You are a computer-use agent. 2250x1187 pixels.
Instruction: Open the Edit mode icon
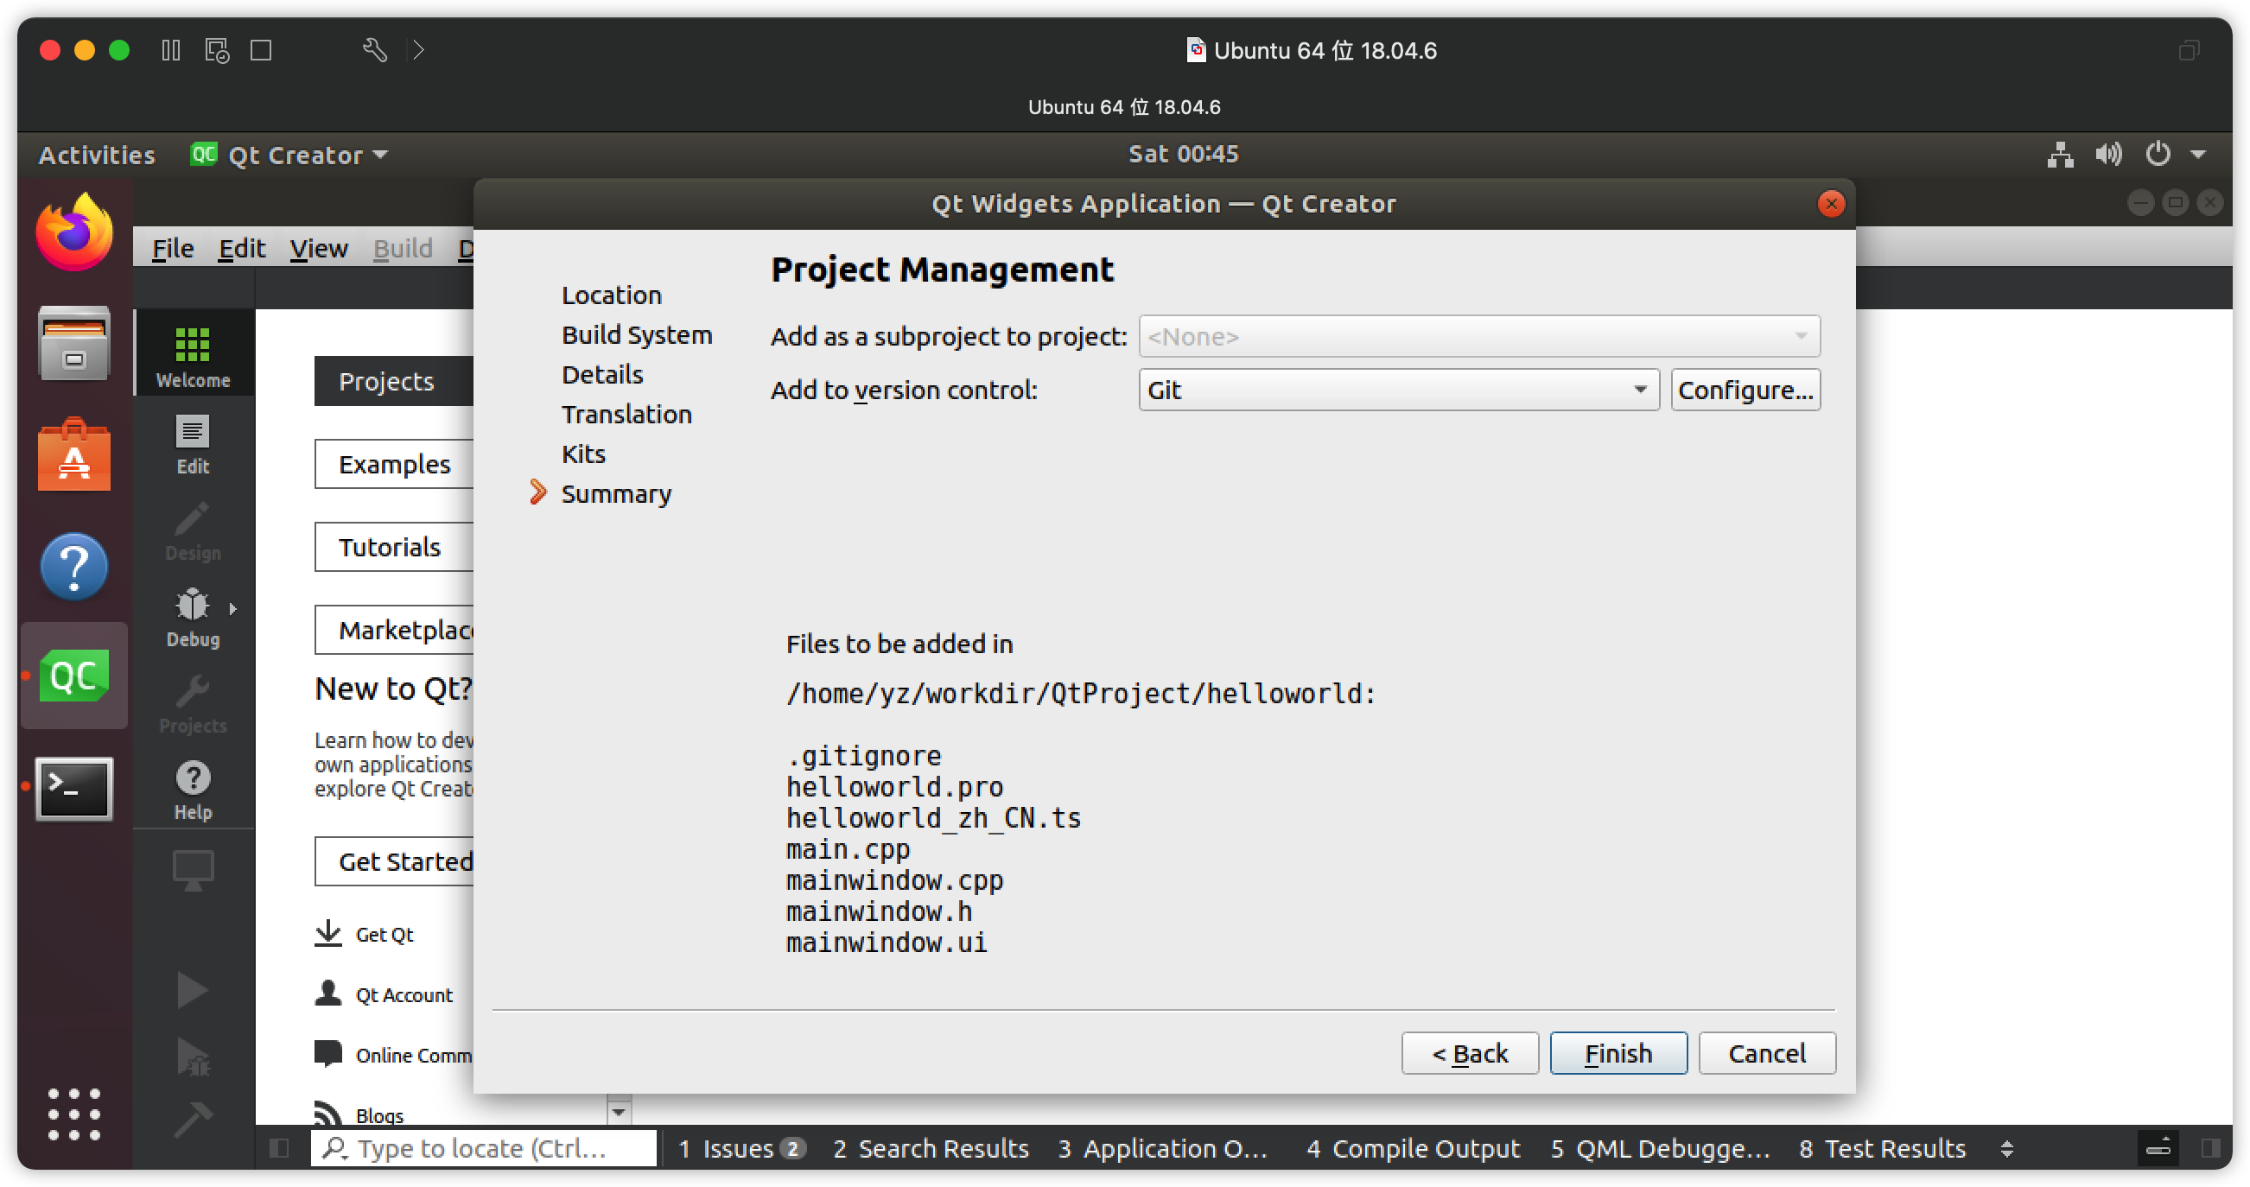click(192, 443)
